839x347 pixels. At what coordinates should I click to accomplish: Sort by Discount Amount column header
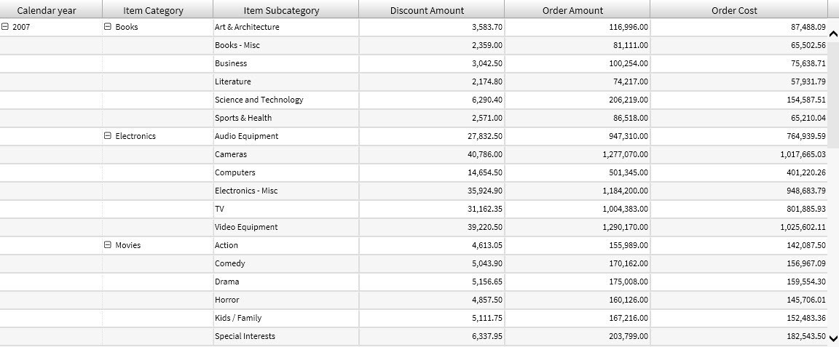[427, 10]
